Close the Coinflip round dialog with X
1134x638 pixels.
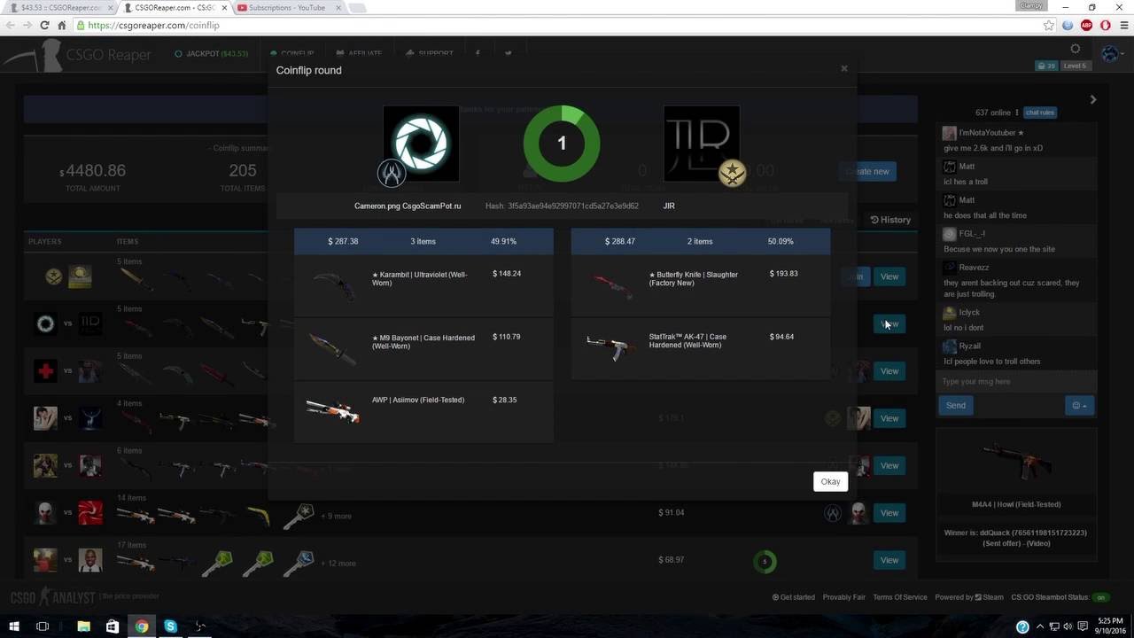[x=843, y=68]
